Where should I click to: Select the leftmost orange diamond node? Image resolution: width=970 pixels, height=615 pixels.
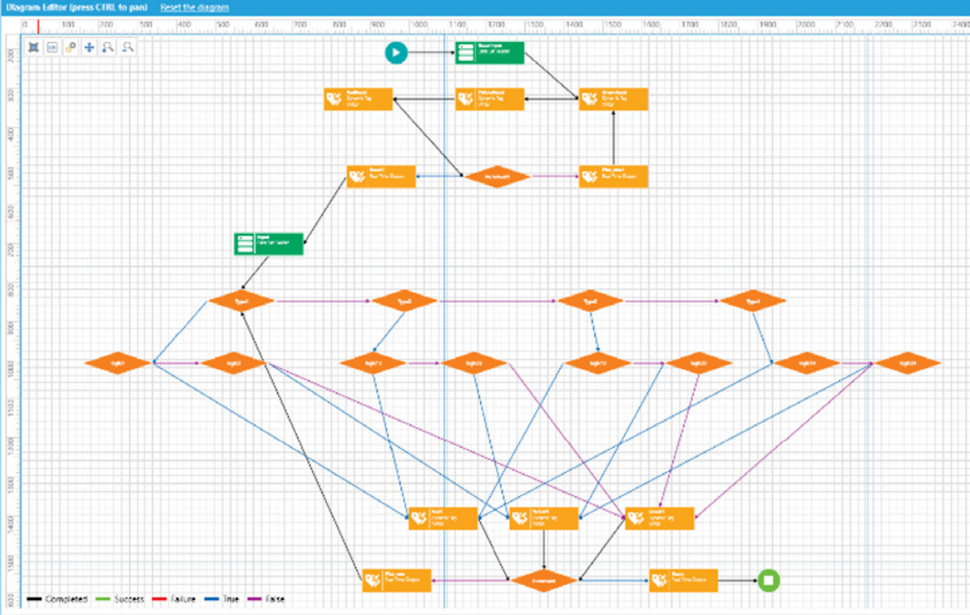pyautogui.click(x=118, y=363)
